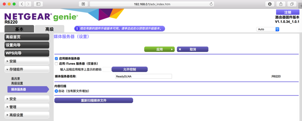Click the remote app passcode field
302x121 pixels.
point(107,70)
